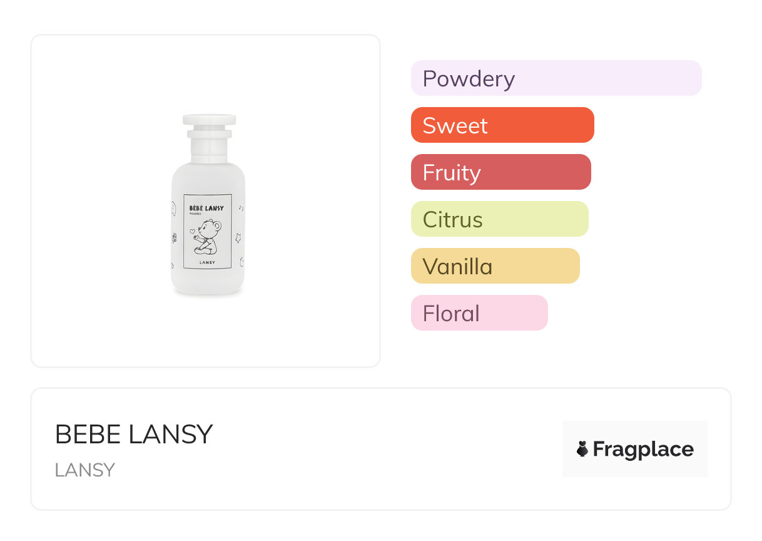Click the star doodle on the bottle's right side

click(238, 238)
